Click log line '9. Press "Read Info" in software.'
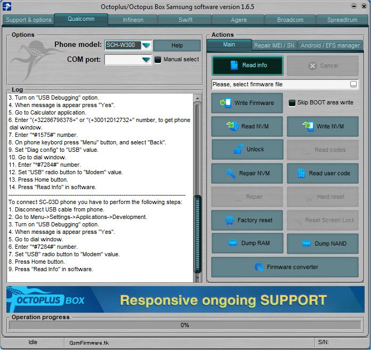371x350 pixels. (51, 270)
